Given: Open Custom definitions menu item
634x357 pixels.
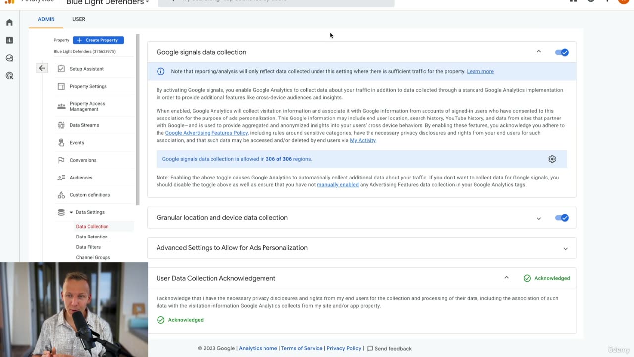Looking at the screenshot, I should point(90,195).
